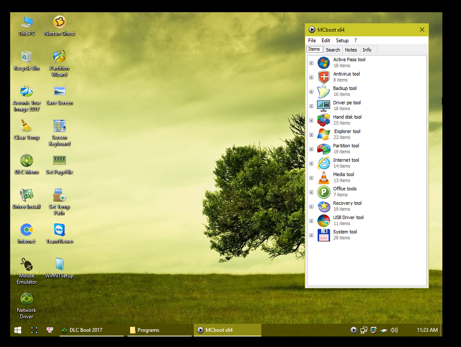The image size is (461, 347).
Task: Select the Items tab
Action: coord(314,49)
